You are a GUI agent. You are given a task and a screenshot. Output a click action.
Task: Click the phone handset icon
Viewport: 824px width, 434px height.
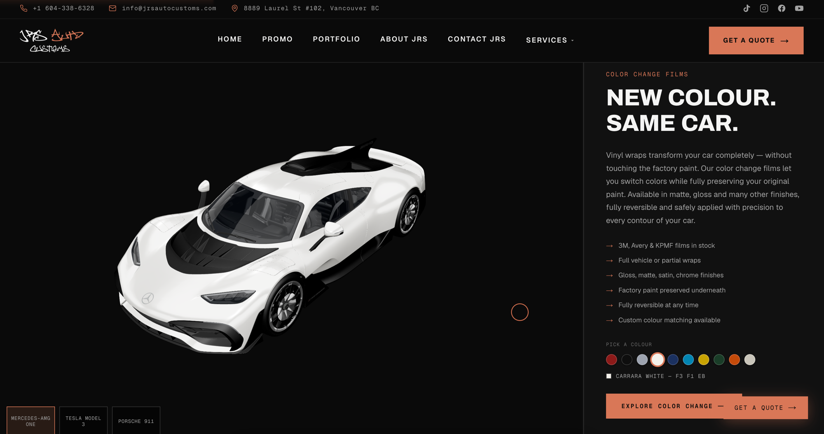coord(24,8)
